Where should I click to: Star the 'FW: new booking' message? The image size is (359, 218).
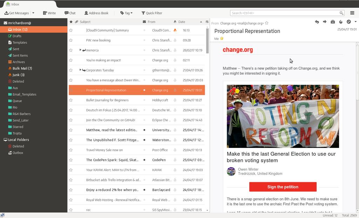[x=71, y=40]
